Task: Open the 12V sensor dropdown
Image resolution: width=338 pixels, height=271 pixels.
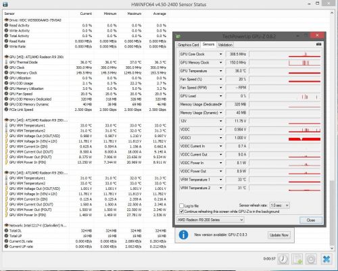Action: tap(220, 121)
